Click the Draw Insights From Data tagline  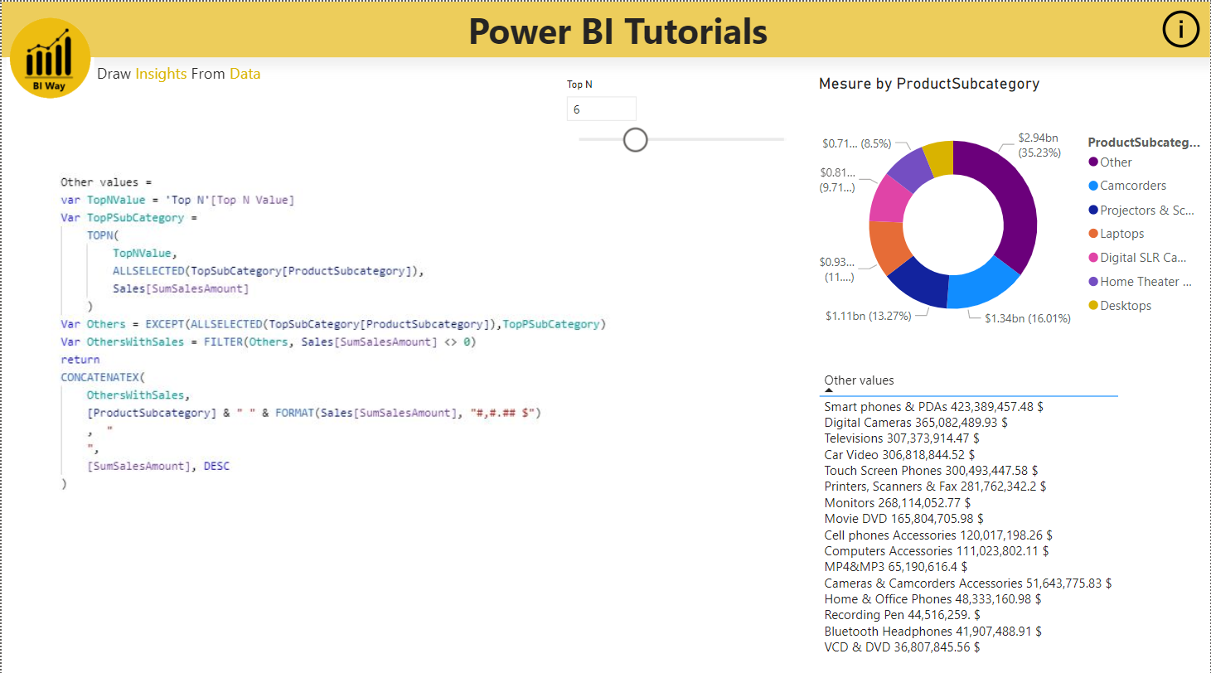(x=179, y=74)
